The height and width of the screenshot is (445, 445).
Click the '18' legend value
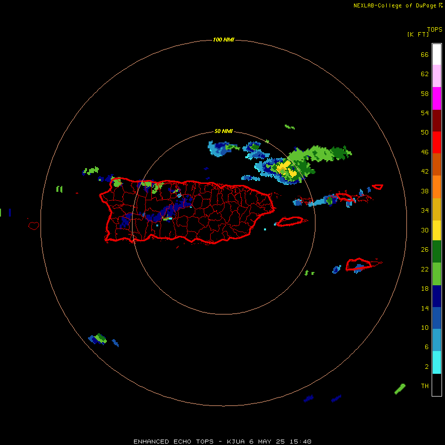coord(425,288)
